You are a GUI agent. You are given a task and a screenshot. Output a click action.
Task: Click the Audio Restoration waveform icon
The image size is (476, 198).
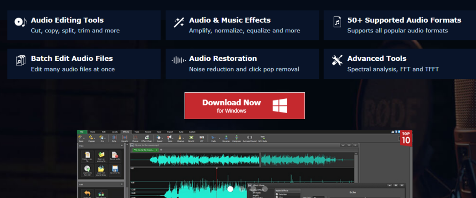(178, 60)
